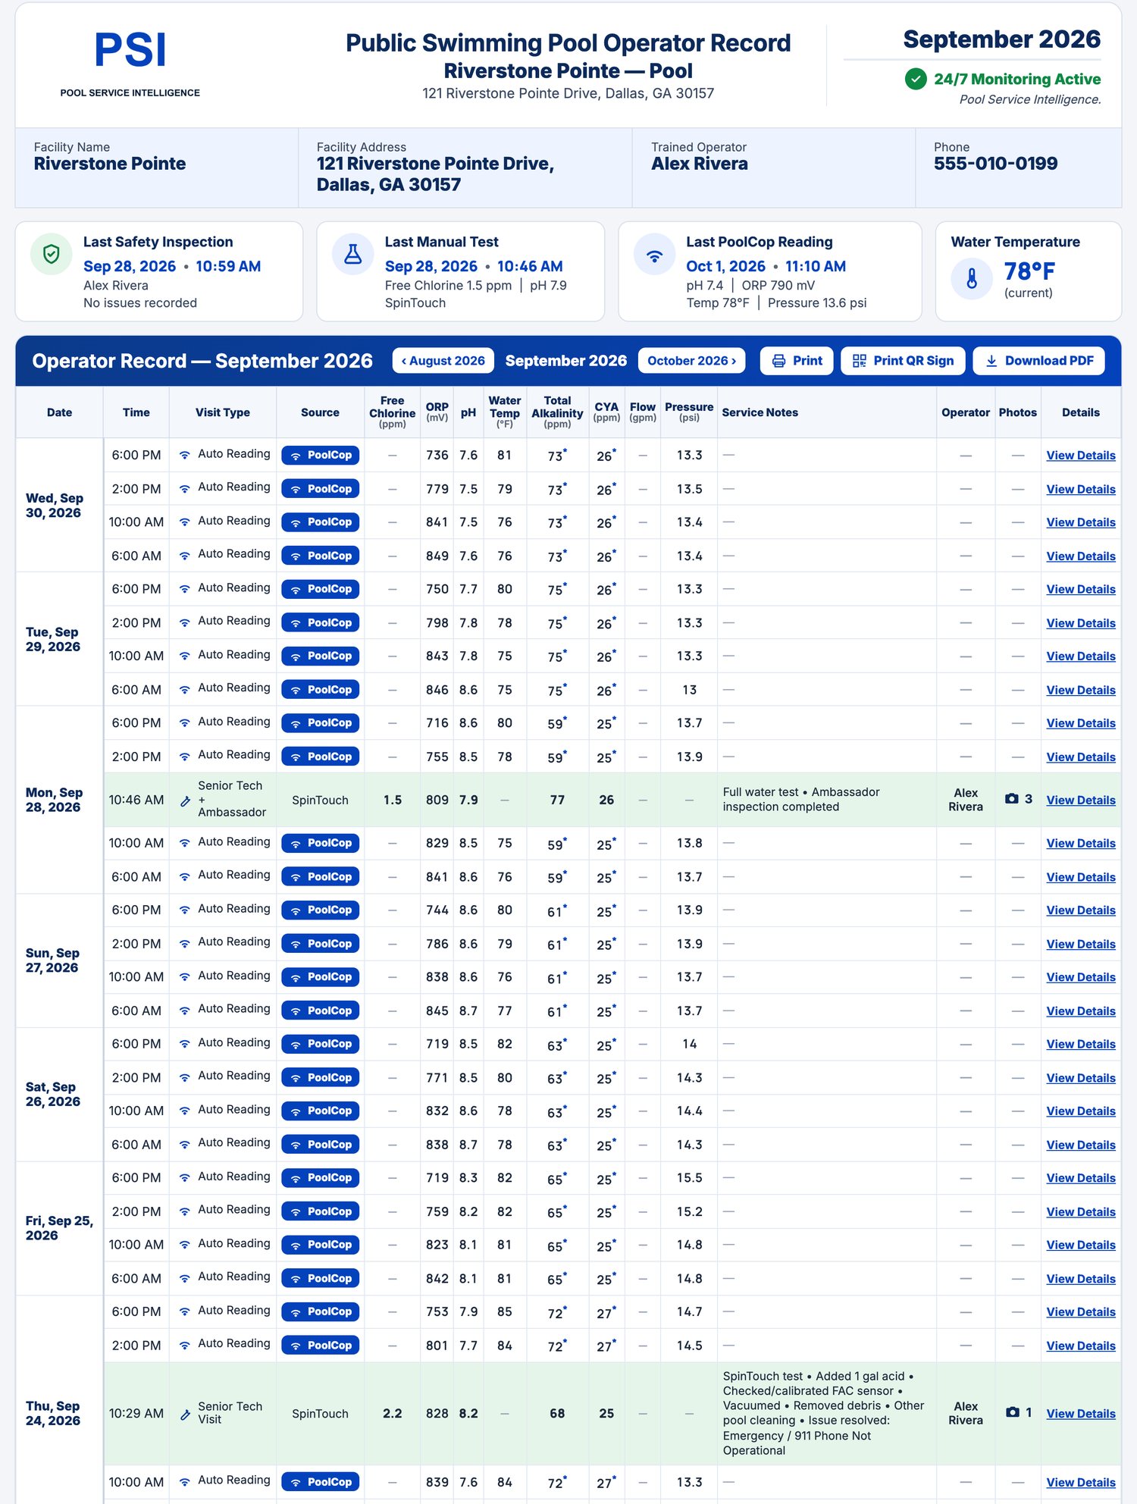Click the Print QR Sign button
Image resolution: width=1137 pixels, height=1504 pixels.
903,361
